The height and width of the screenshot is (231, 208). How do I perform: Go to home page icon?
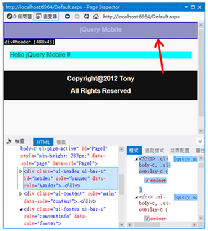tap(96, 17)
